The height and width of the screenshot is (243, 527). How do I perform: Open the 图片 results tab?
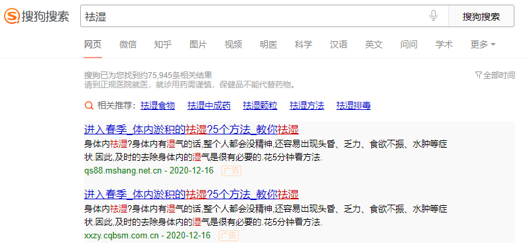(x=198, y=44)
